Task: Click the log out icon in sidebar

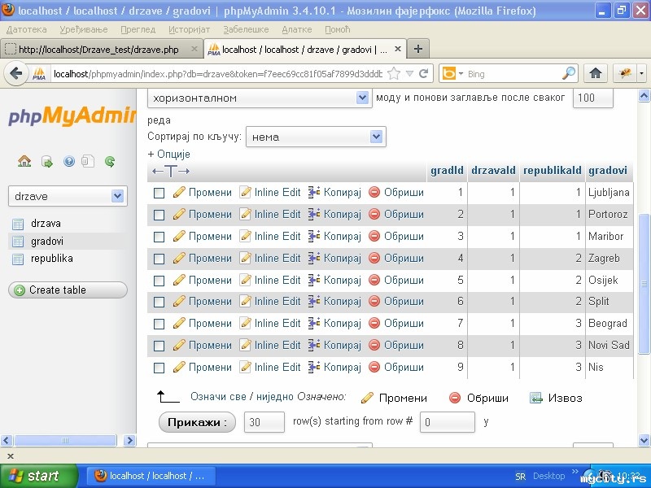Action: click(47, 161)
